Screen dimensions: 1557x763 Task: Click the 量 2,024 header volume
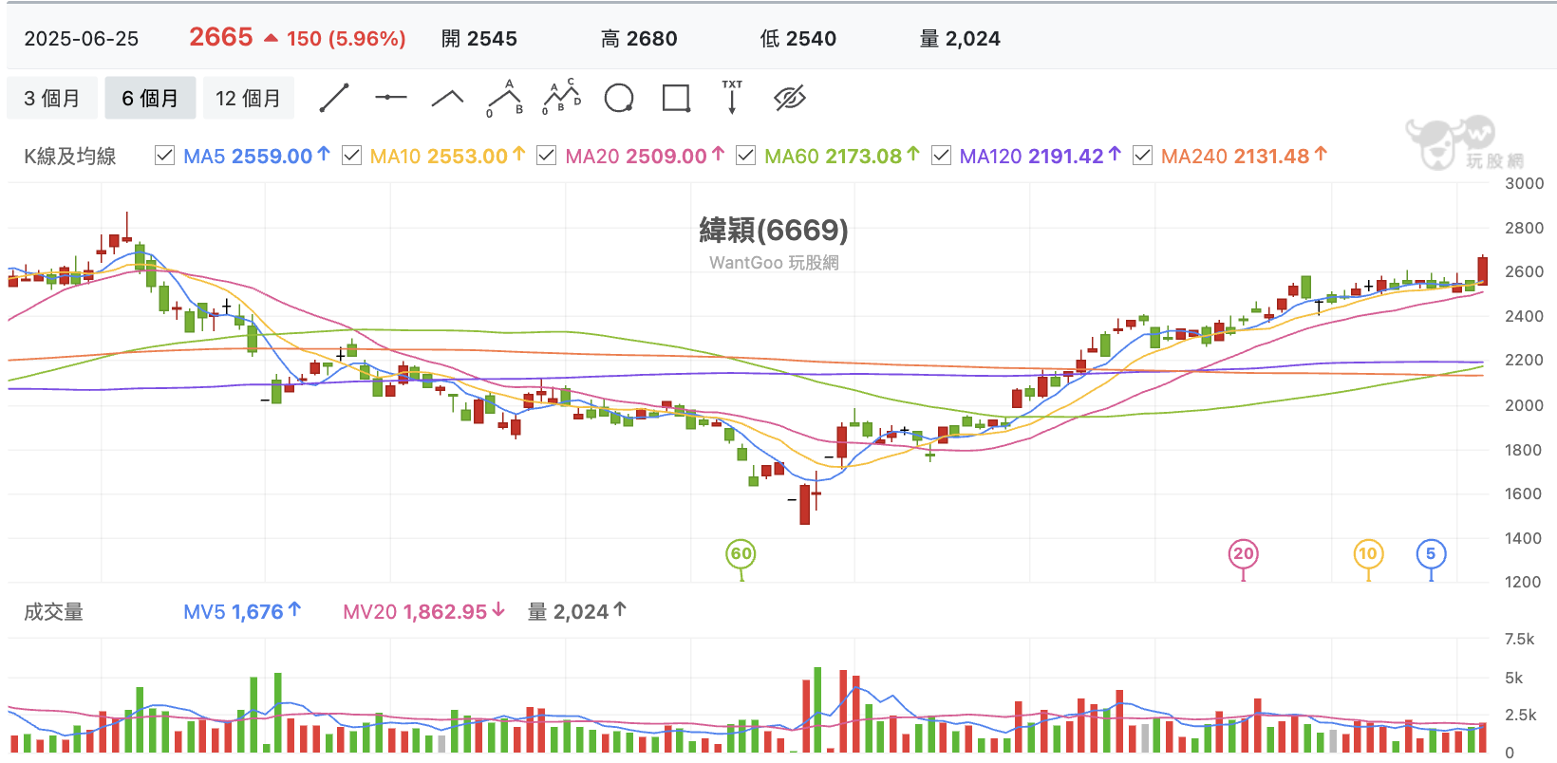(x=960, y=39)
